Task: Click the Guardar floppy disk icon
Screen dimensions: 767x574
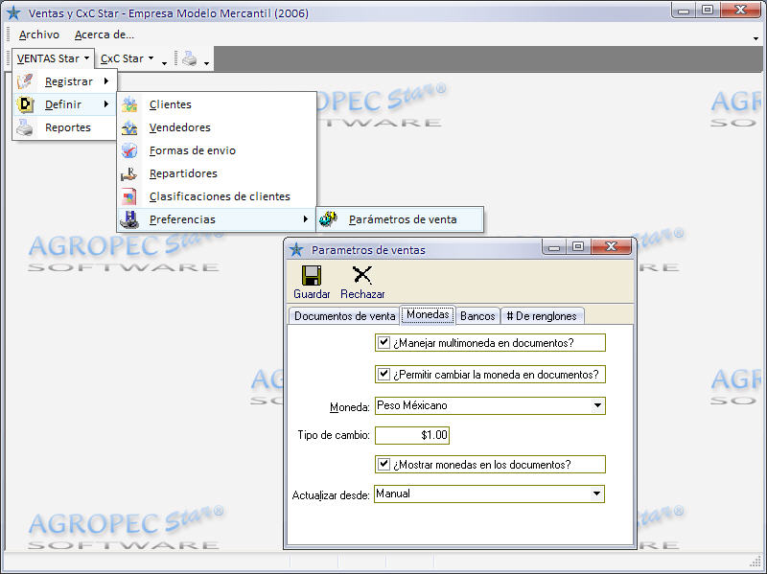Action: coord(312,276)
